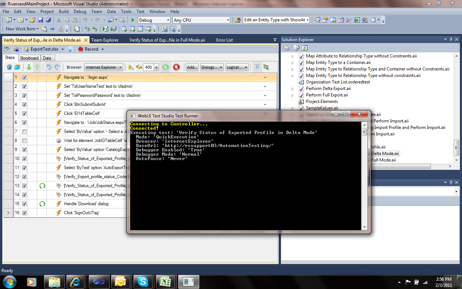
Task: Uncheck step 15 Handle Download dialog checkbox
Action: pyautogui.click(x=24, y=204)
